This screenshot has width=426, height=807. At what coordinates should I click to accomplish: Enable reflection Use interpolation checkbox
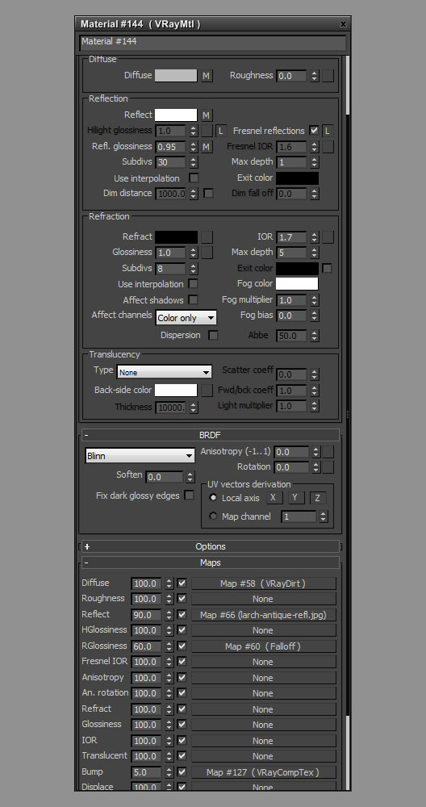point(194,178)
